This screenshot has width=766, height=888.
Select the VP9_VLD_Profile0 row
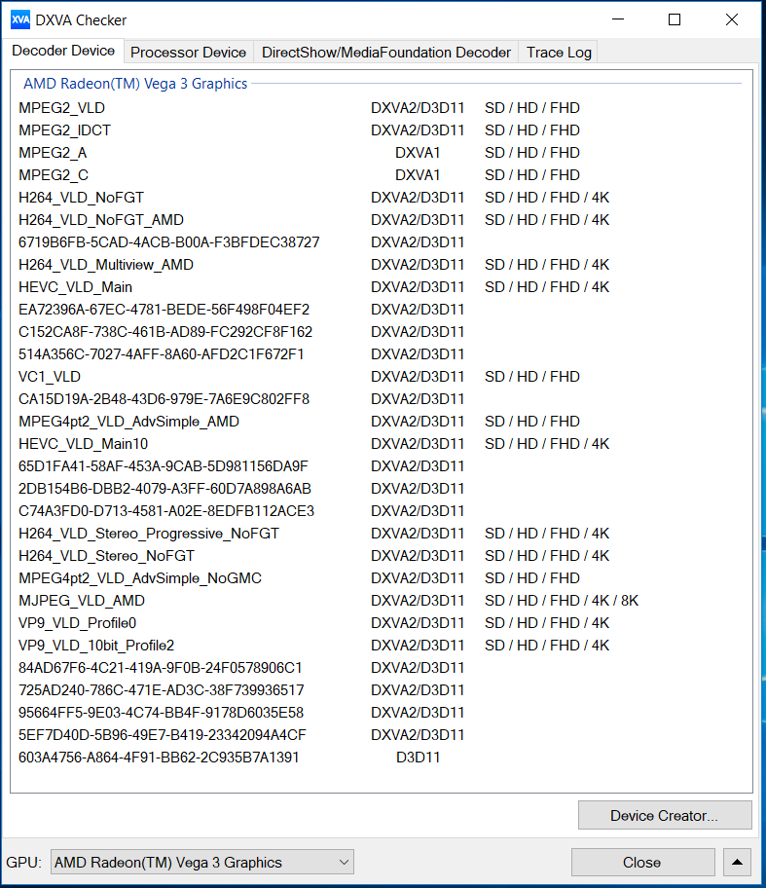point(380,623)
